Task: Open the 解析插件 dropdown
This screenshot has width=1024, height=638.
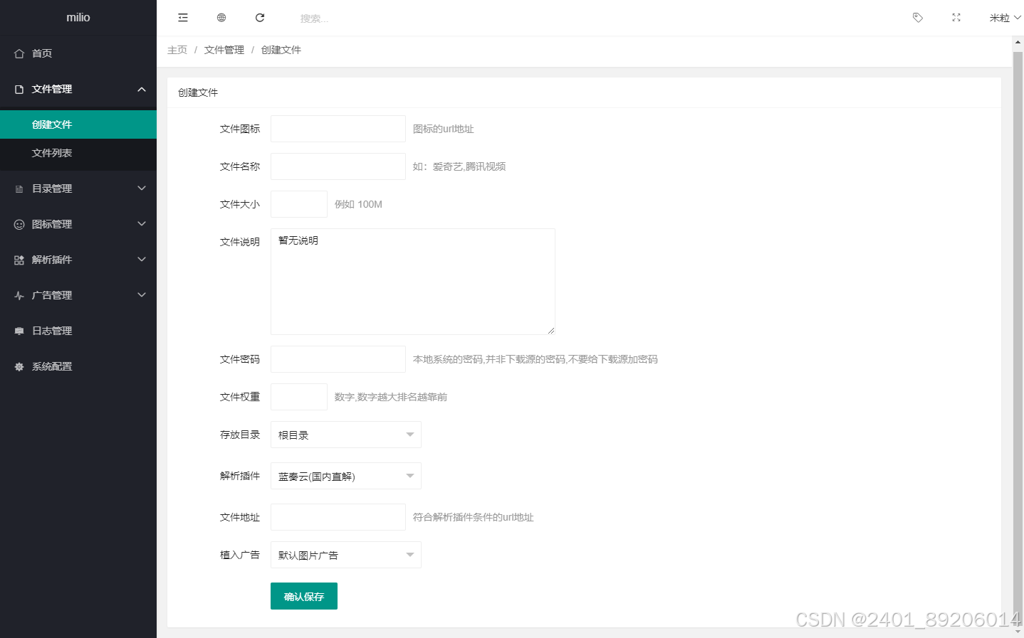Action: point(345,476)
